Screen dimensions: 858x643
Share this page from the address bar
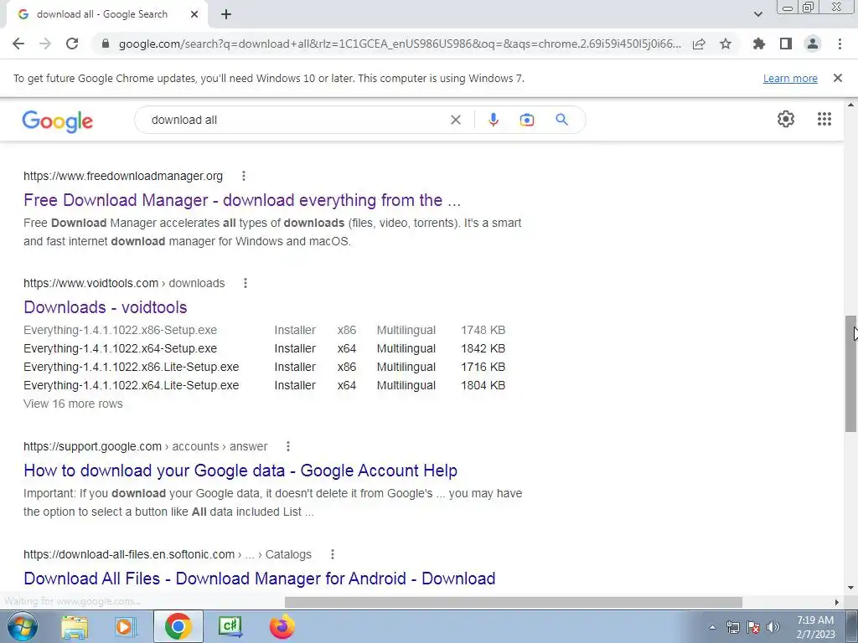[699, 44]
